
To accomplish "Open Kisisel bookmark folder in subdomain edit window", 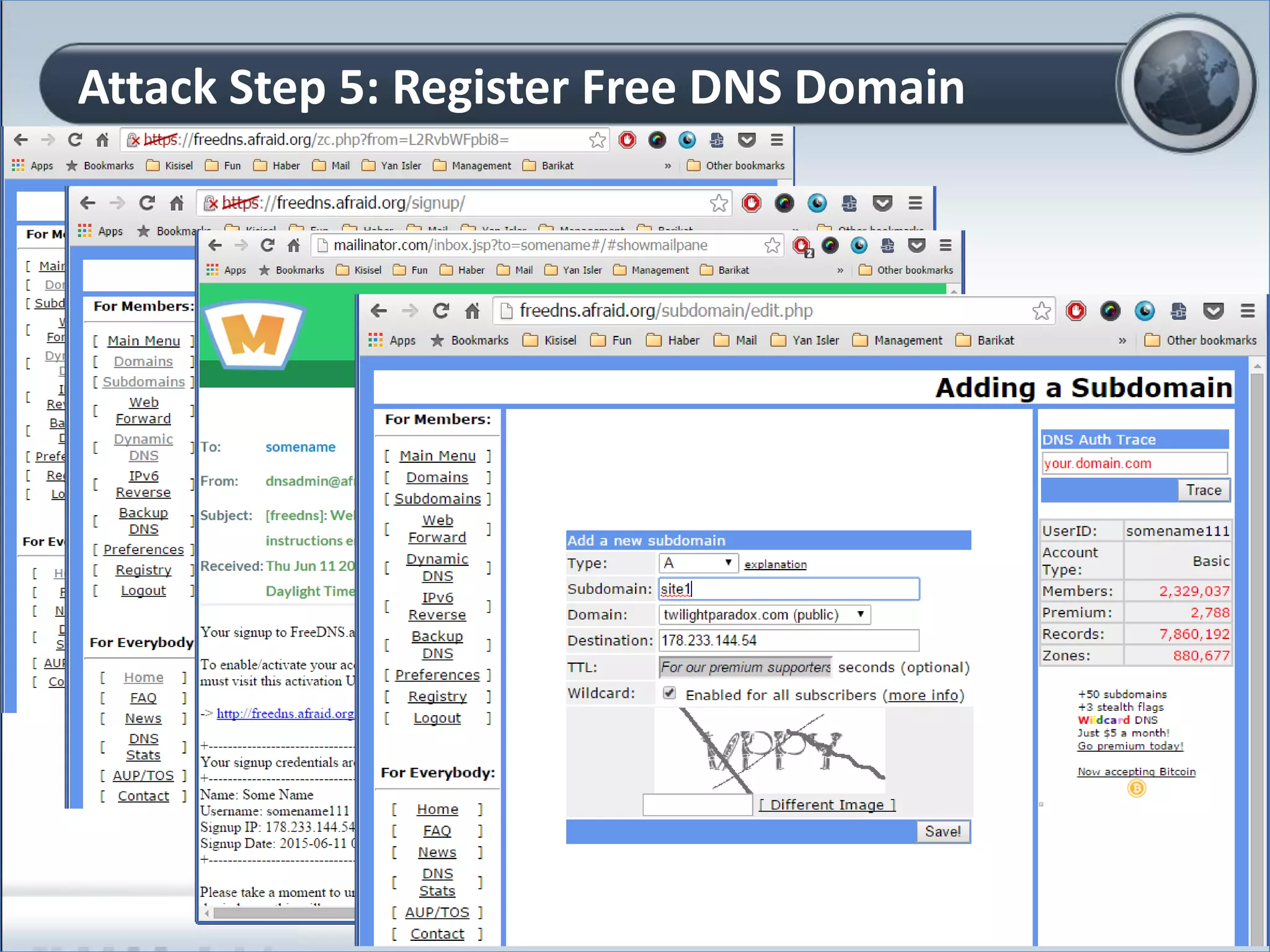I will coord(549,340).
